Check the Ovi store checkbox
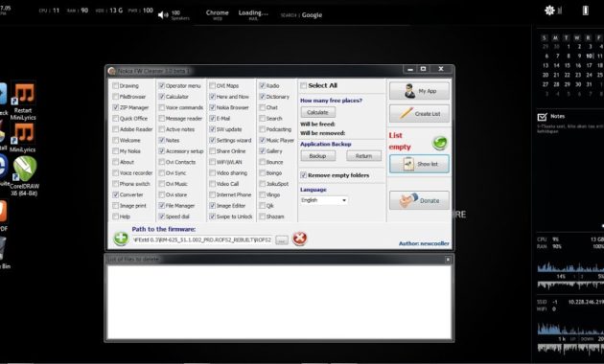Image resolution: width=604 pixels, height=364 pixels. point(162,194)
